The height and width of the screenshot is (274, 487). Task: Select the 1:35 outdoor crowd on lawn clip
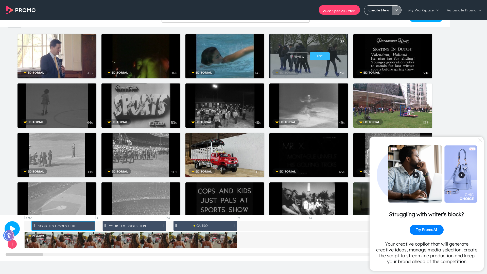(393, 106)
